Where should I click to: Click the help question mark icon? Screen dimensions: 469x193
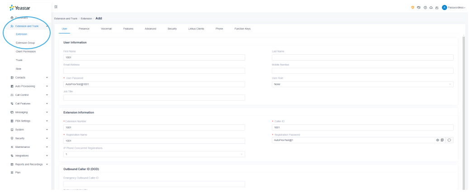pos(425,7)
